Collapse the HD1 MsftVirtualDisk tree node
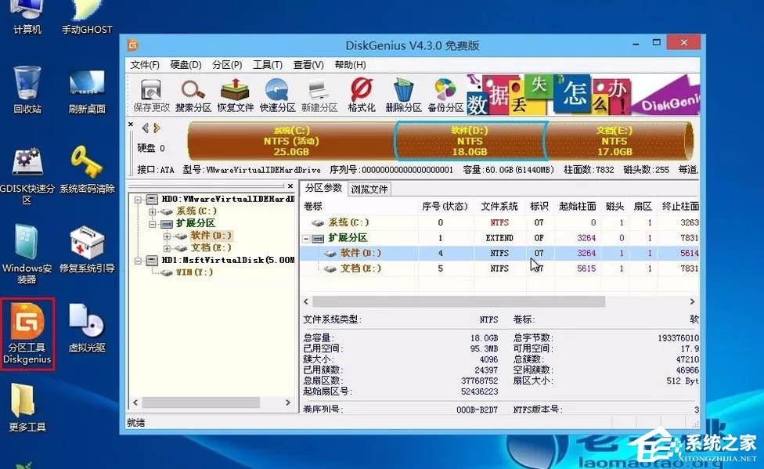Screen dimensions: 764x469 tap(139, 261)
